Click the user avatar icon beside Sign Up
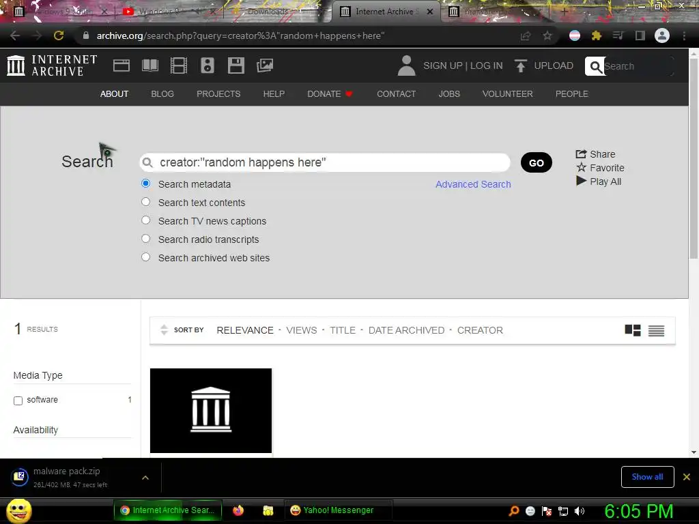This screenshot has height=524, width=699. point(406,65)
